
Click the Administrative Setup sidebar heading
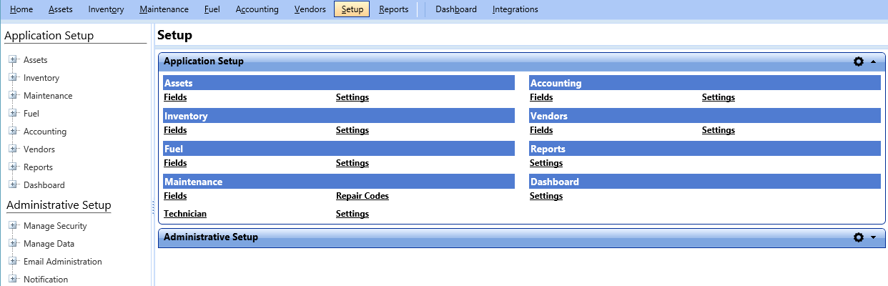pos(59,205)
